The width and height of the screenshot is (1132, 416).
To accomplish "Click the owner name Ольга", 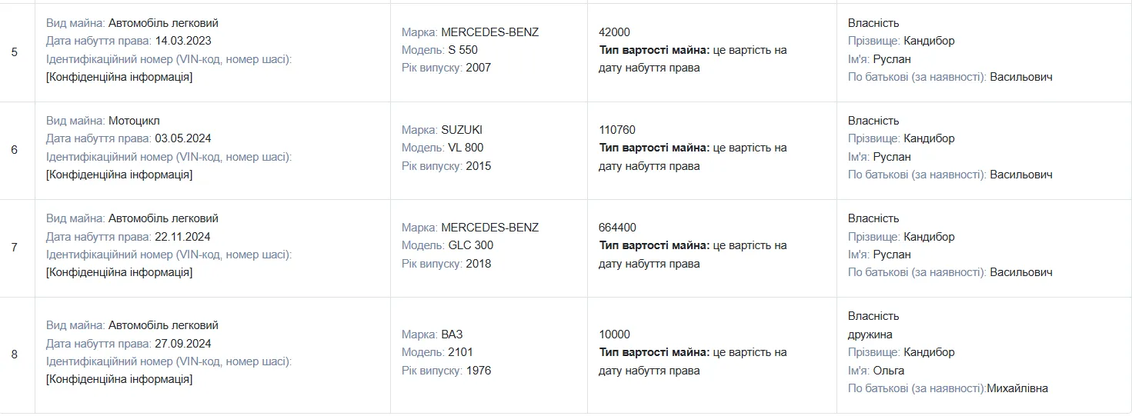I will [x=888, y=371].
